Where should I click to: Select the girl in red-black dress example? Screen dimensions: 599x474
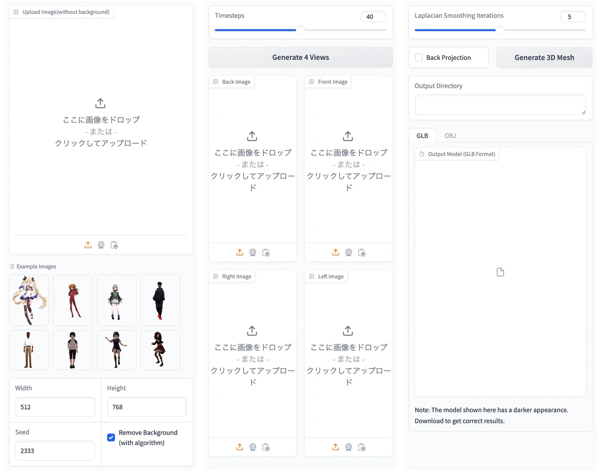point(160,350)
